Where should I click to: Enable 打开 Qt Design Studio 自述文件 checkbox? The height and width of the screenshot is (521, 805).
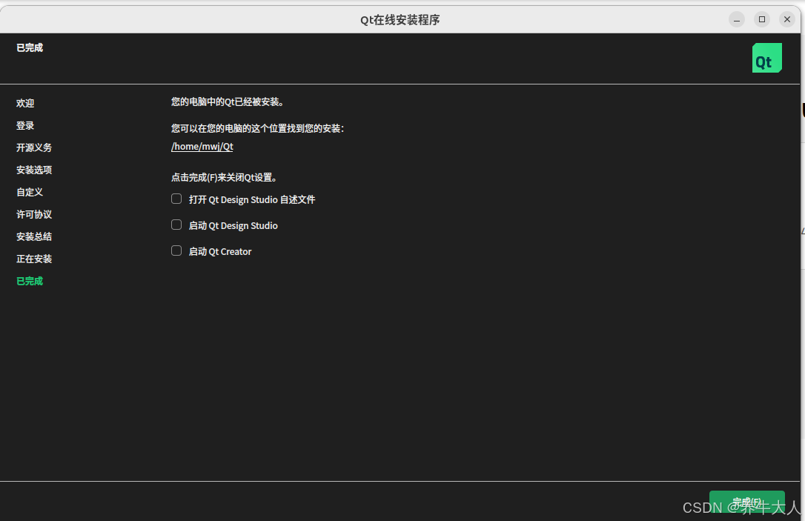tap(176, 199)
